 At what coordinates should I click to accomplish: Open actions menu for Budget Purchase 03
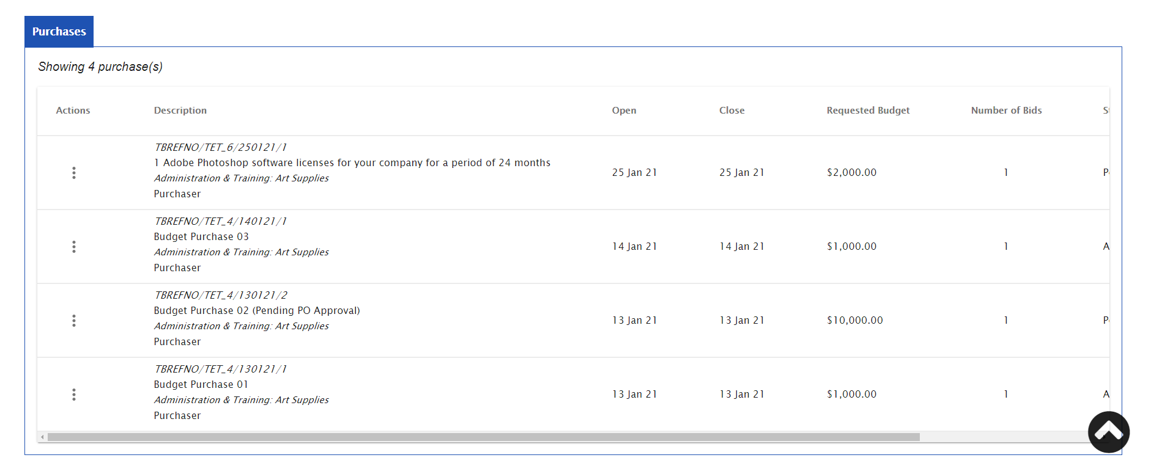(74, 247)
